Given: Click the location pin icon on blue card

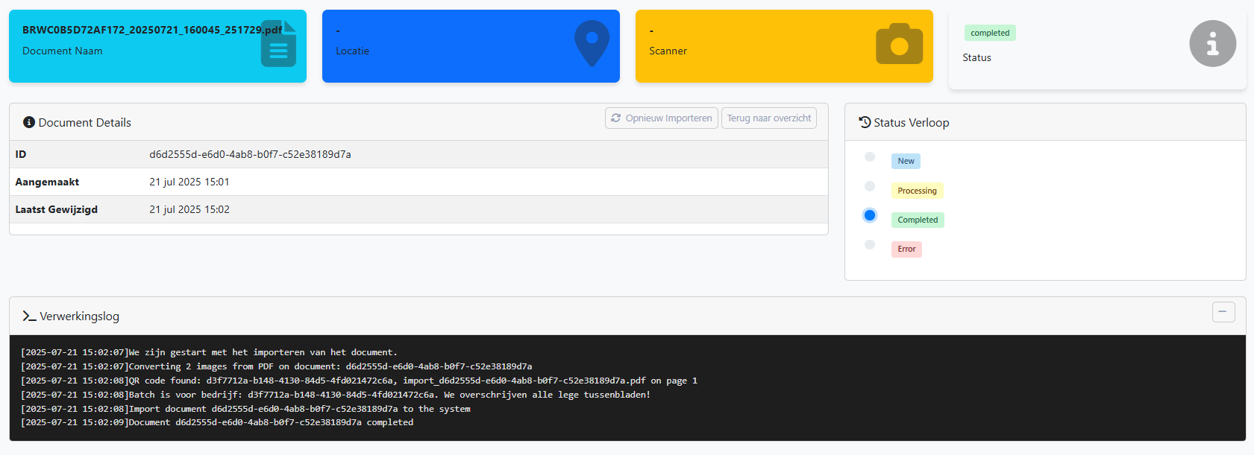Looking at the screenshot, I should [x=592, y=44].
